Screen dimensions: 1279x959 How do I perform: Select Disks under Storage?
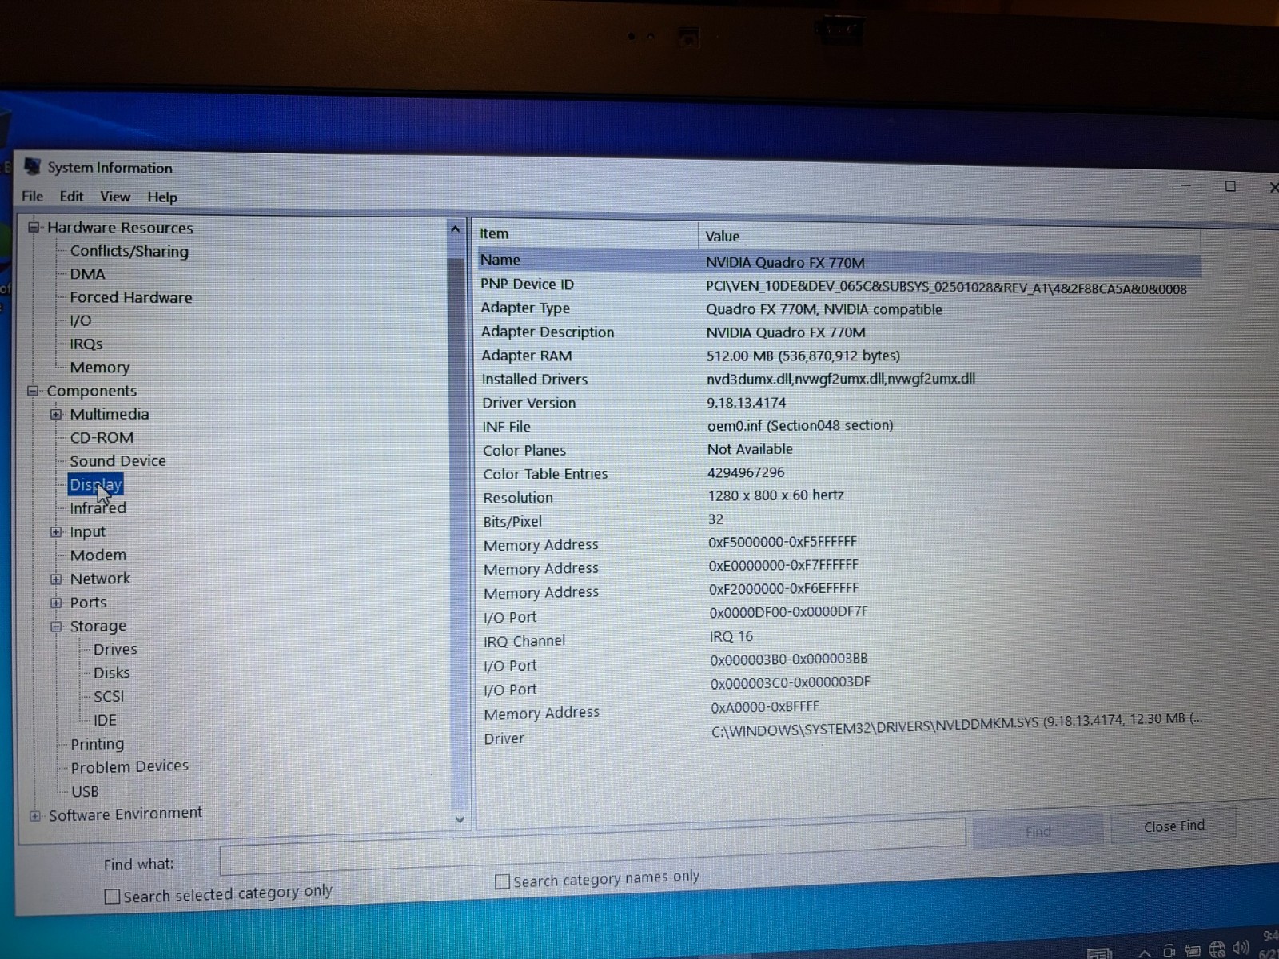(x=111, y=673)
